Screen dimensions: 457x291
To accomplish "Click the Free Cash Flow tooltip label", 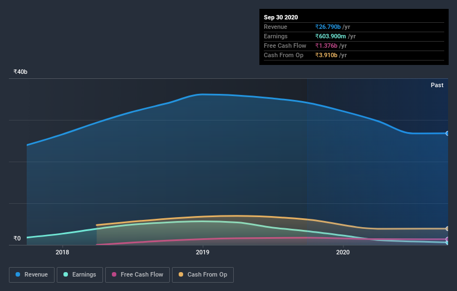I will pos(285,46).
